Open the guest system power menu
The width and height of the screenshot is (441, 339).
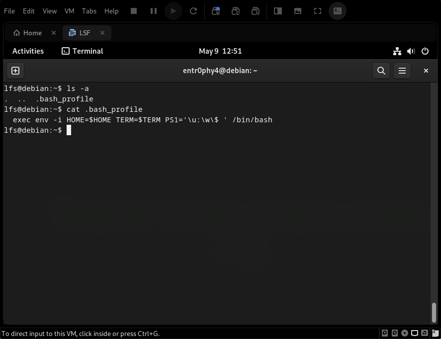point(425,51)
